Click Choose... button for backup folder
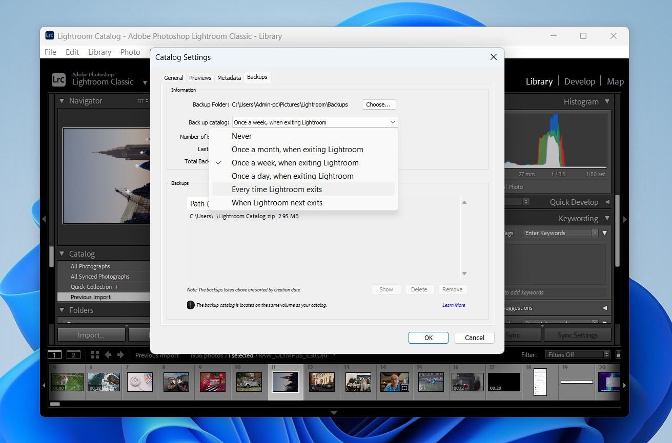 [x=379, y=104]
